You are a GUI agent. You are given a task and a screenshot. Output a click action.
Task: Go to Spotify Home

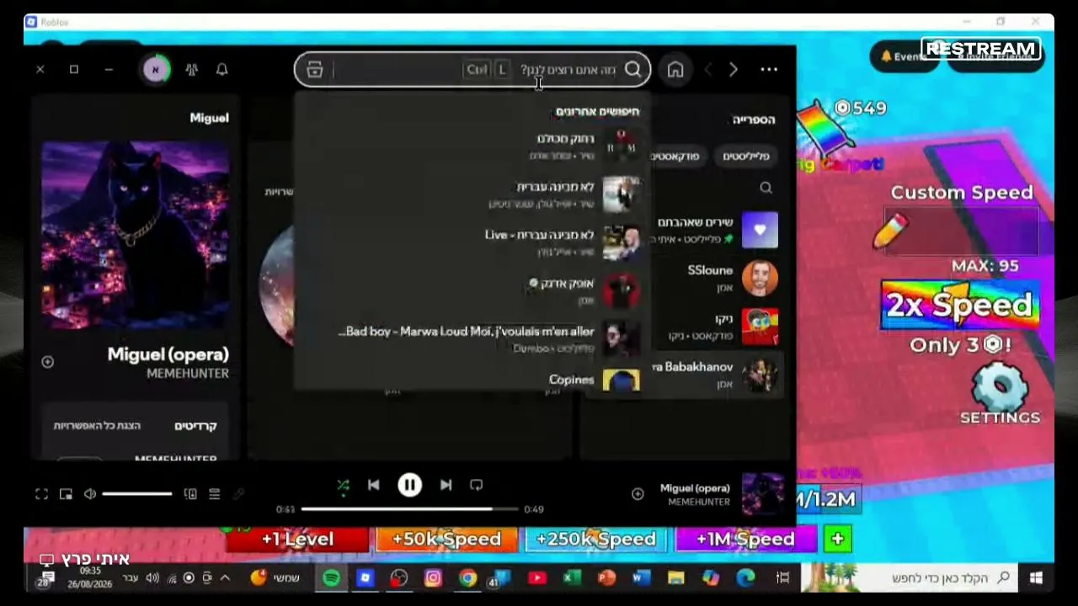[x=675, y=70]
